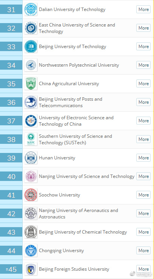Open University of Electronic Science and Technology link
Image resolution: width=154 pixels, height=279 pixels.
[x=76, y=121]
